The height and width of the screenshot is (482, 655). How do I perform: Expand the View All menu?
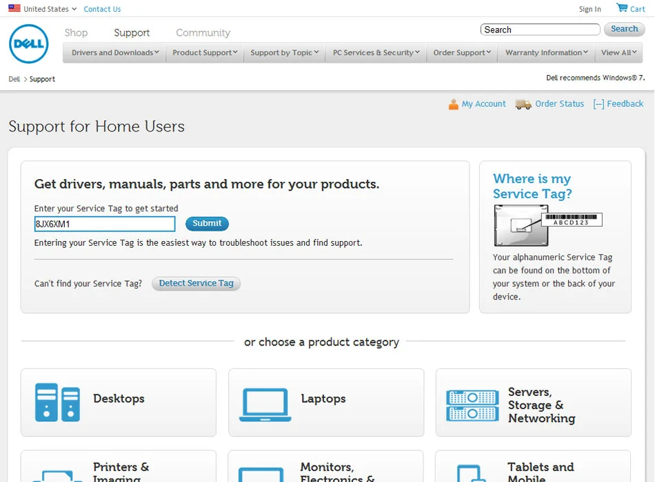[x=618, y=52]
